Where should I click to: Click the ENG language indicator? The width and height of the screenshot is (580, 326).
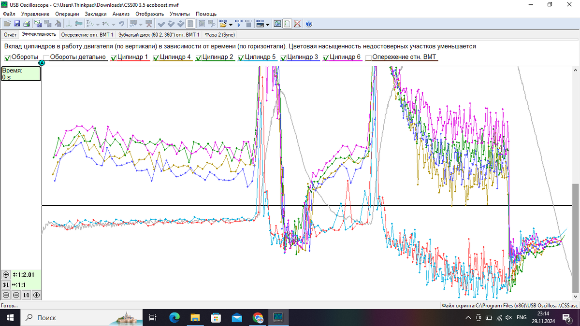tap(522, 317)
